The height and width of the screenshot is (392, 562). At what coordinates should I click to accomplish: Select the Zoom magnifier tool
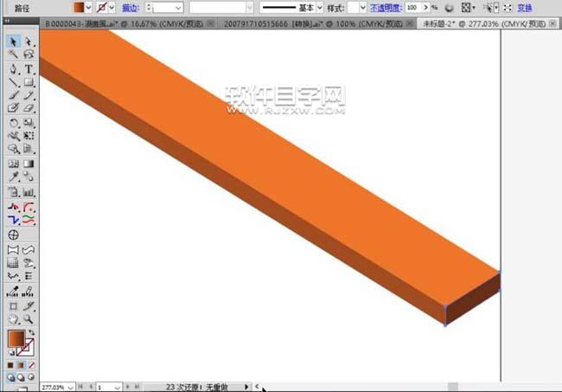coord(29,318)
